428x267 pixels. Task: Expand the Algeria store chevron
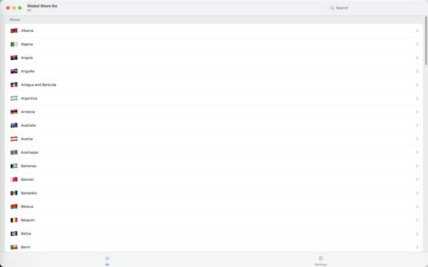click(x=417, y=44)
